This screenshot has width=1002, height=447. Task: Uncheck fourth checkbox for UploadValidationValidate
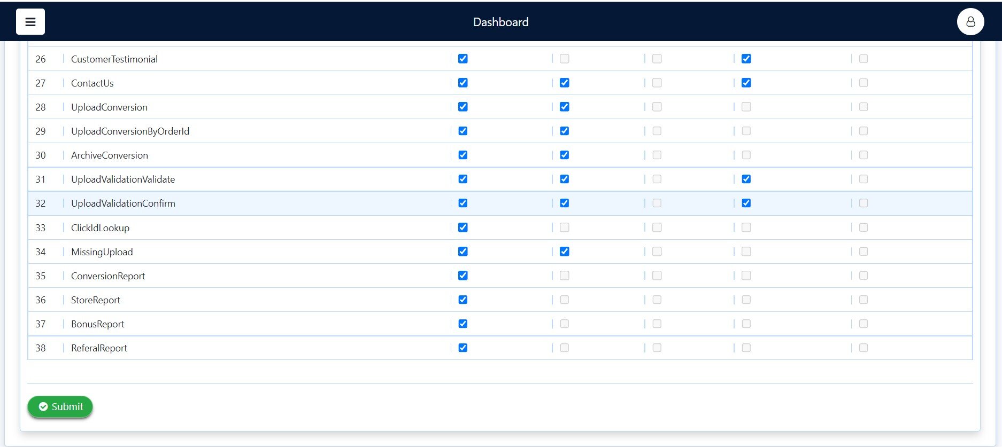point(746,179)
